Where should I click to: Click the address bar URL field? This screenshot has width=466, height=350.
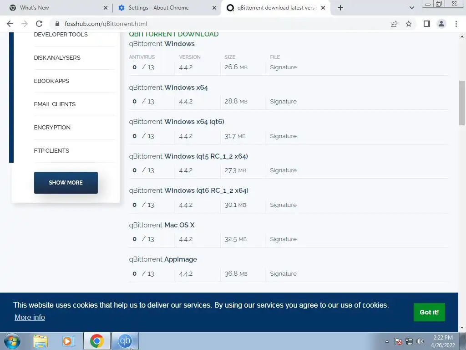pos(220,24)
